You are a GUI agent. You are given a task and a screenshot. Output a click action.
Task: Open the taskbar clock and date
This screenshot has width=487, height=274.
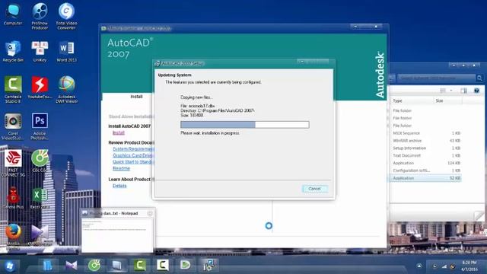click(469, 266)
